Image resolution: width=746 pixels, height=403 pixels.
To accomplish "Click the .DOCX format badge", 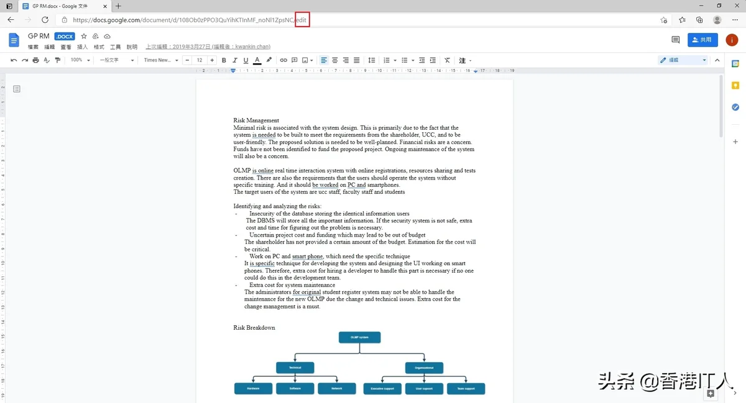I will click(65, 37).
